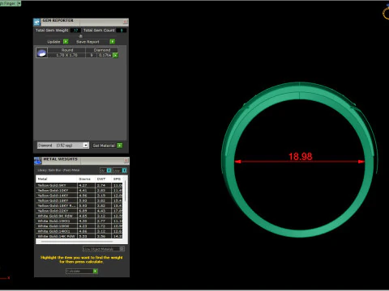
Task: Click the green Save Report arrow button
Action: (x=113, y=41)
